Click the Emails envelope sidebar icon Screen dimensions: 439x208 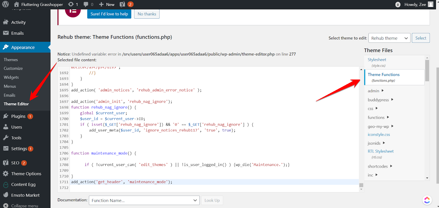6,33
